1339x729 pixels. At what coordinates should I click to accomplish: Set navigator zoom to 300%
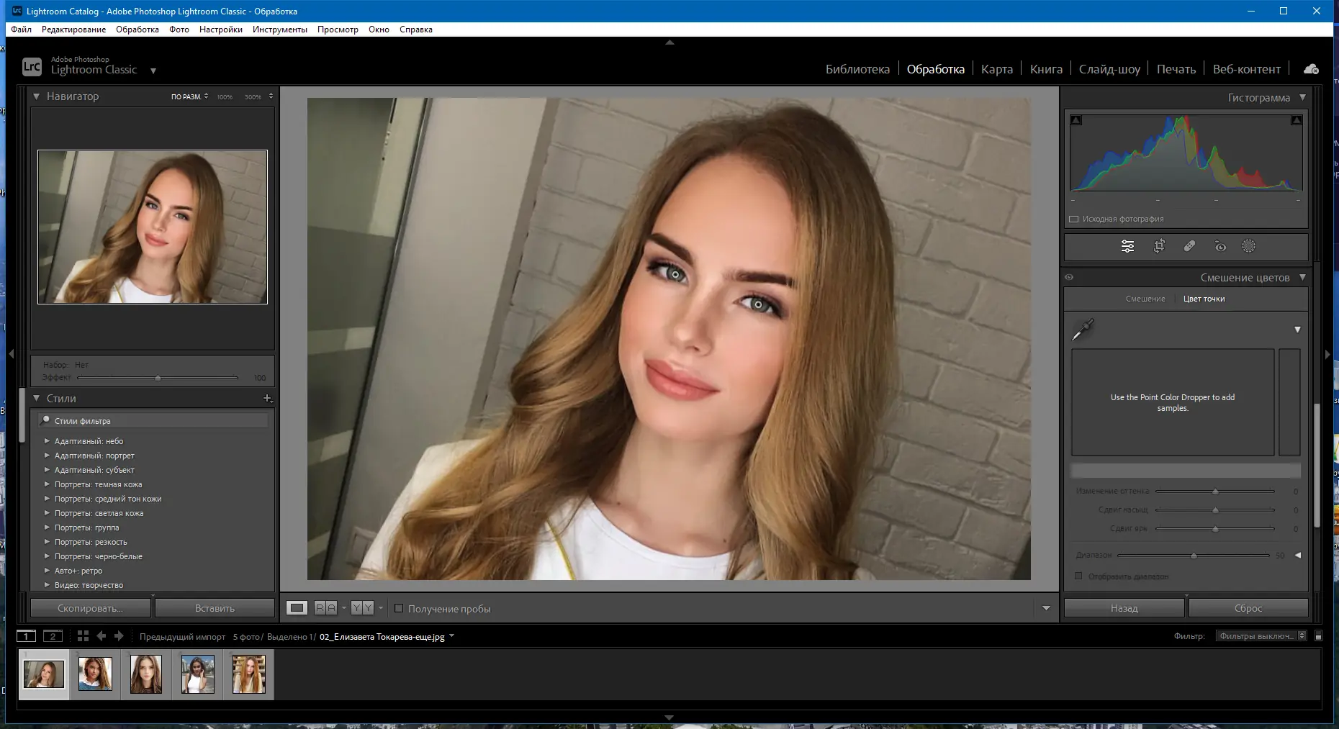click(253, 97)
